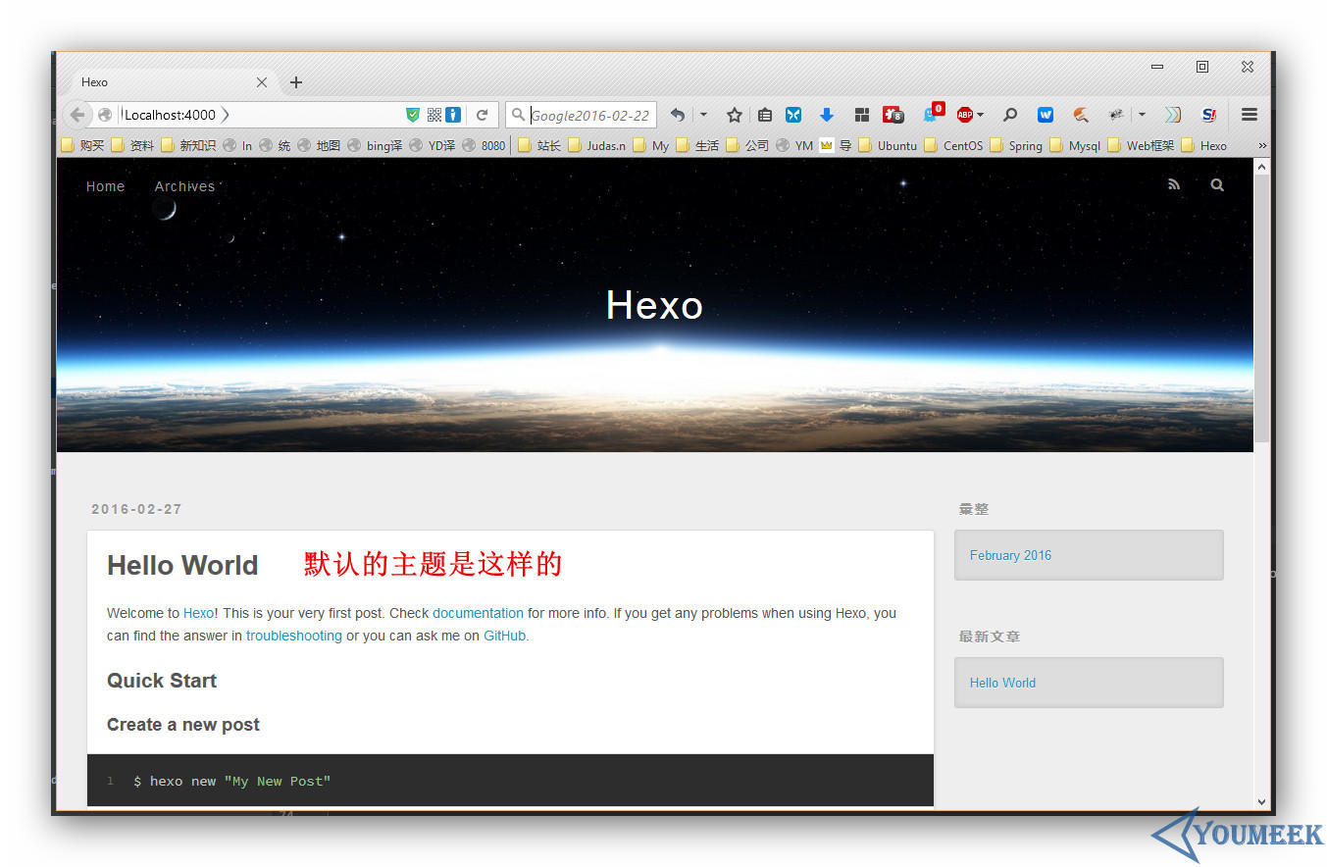Viewport: 1327px width, 867px height.
Task: Click the site search icon in header
Action: pos(1217,184)
